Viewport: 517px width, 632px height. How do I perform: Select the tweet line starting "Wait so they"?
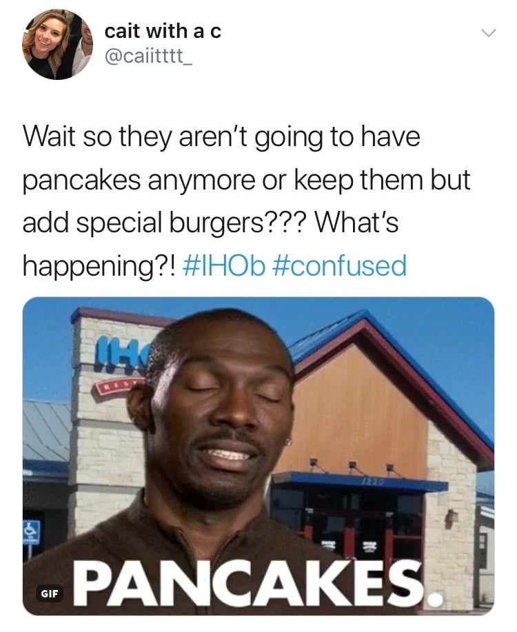[x=221, y=137]
